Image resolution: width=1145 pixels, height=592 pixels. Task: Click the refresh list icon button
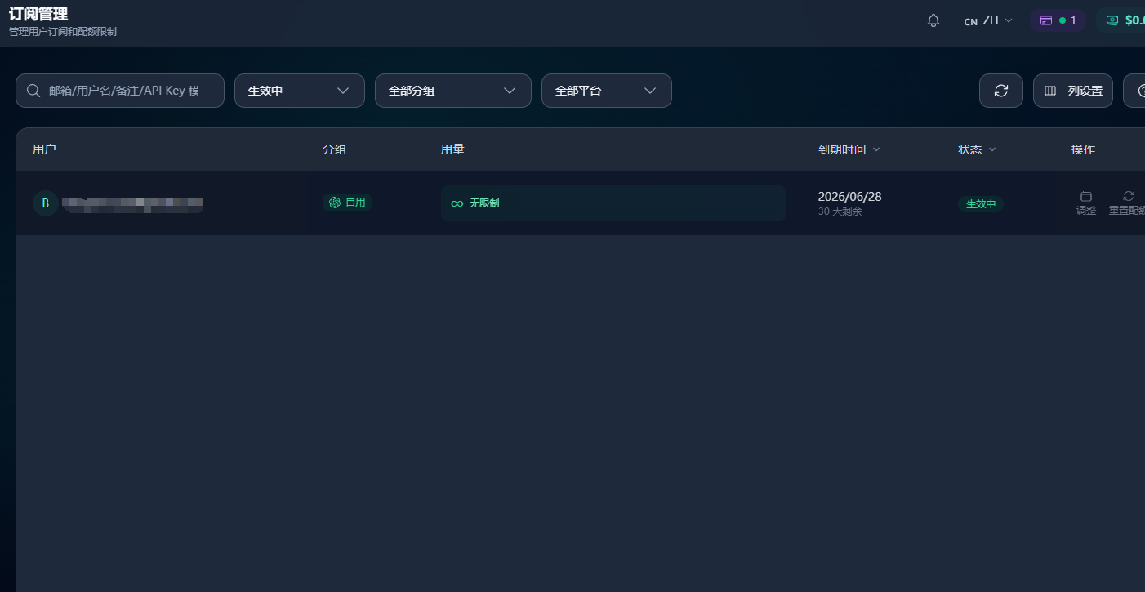(x=1001, y=91)
